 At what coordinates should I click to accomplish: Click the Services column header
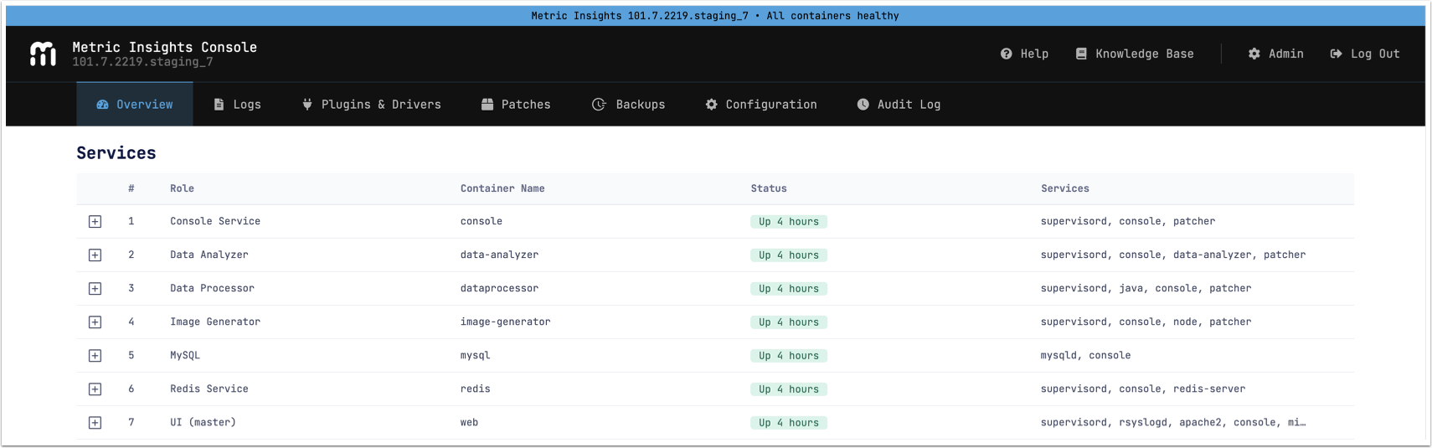point(1065,188)
